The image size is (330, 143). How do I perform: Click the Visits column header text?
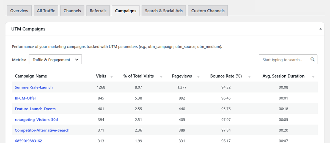101,76
